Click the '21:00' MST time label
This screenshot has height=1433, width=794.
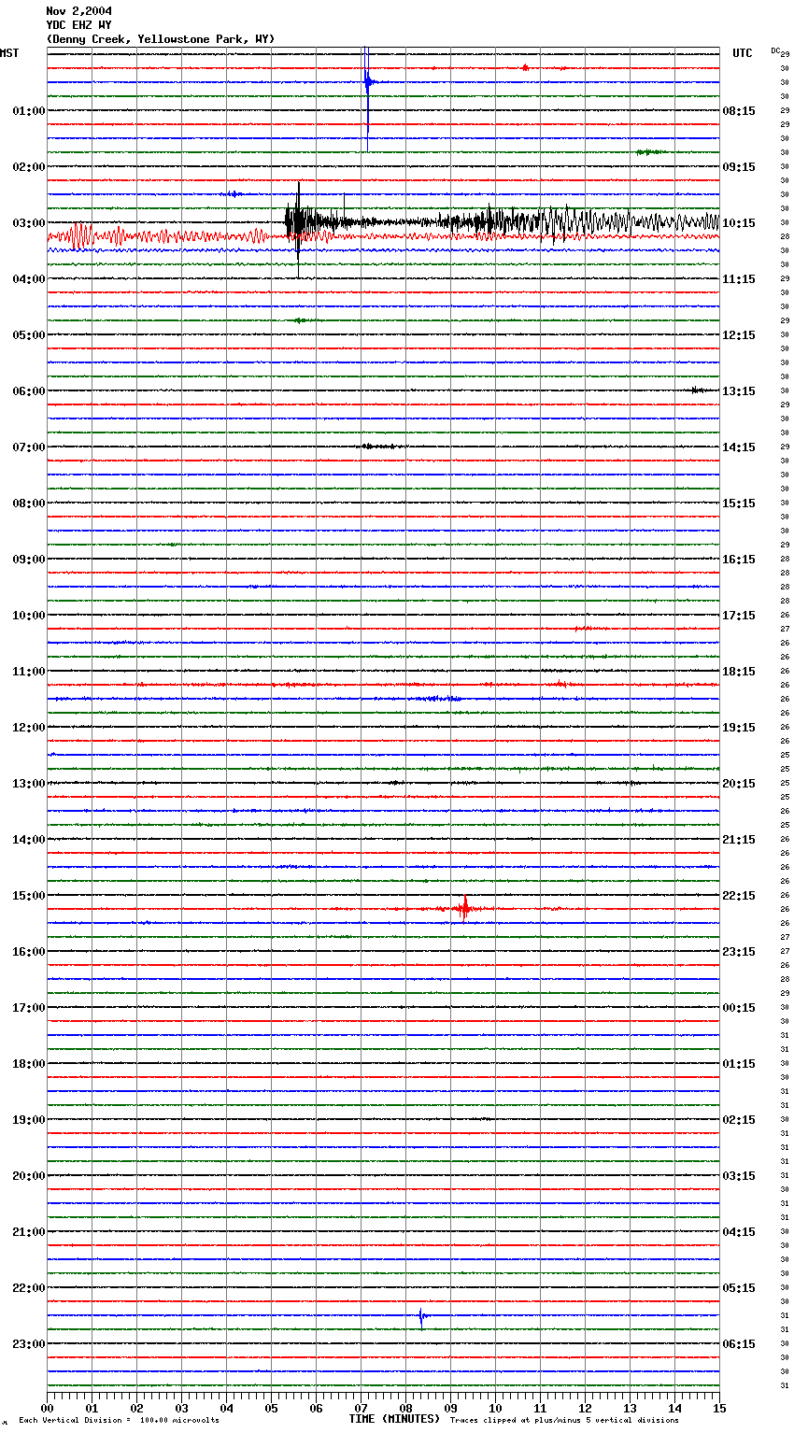pos(29,1232)
